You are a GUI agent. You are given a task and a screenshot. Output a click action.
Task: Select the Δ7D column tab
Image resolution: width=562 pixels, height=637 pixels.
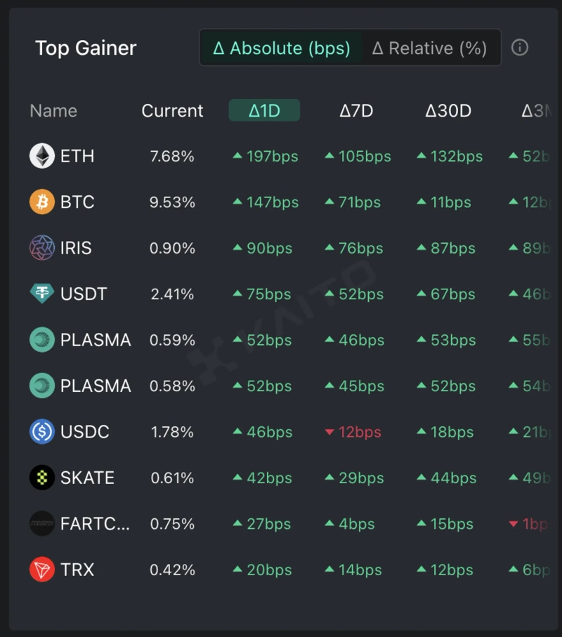click(x=356, y=110)
